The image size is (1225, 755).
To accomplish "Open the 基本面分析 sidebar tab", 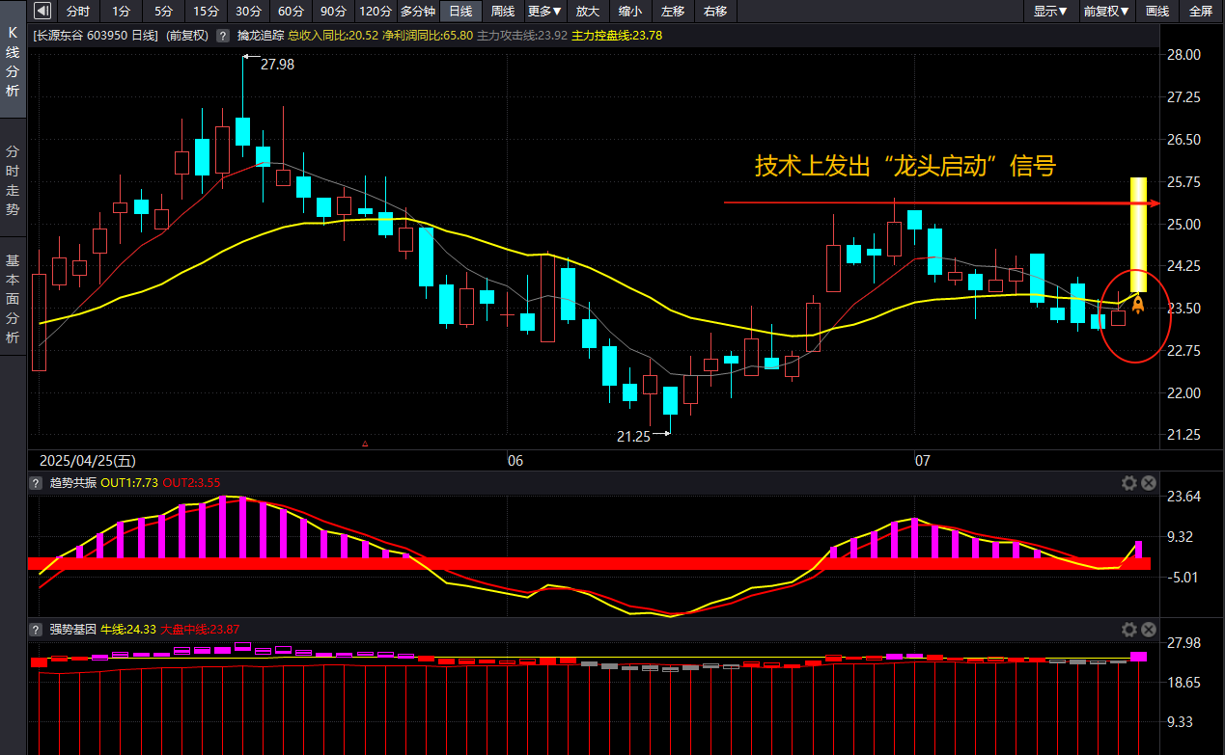I will [x=13, y=299].
